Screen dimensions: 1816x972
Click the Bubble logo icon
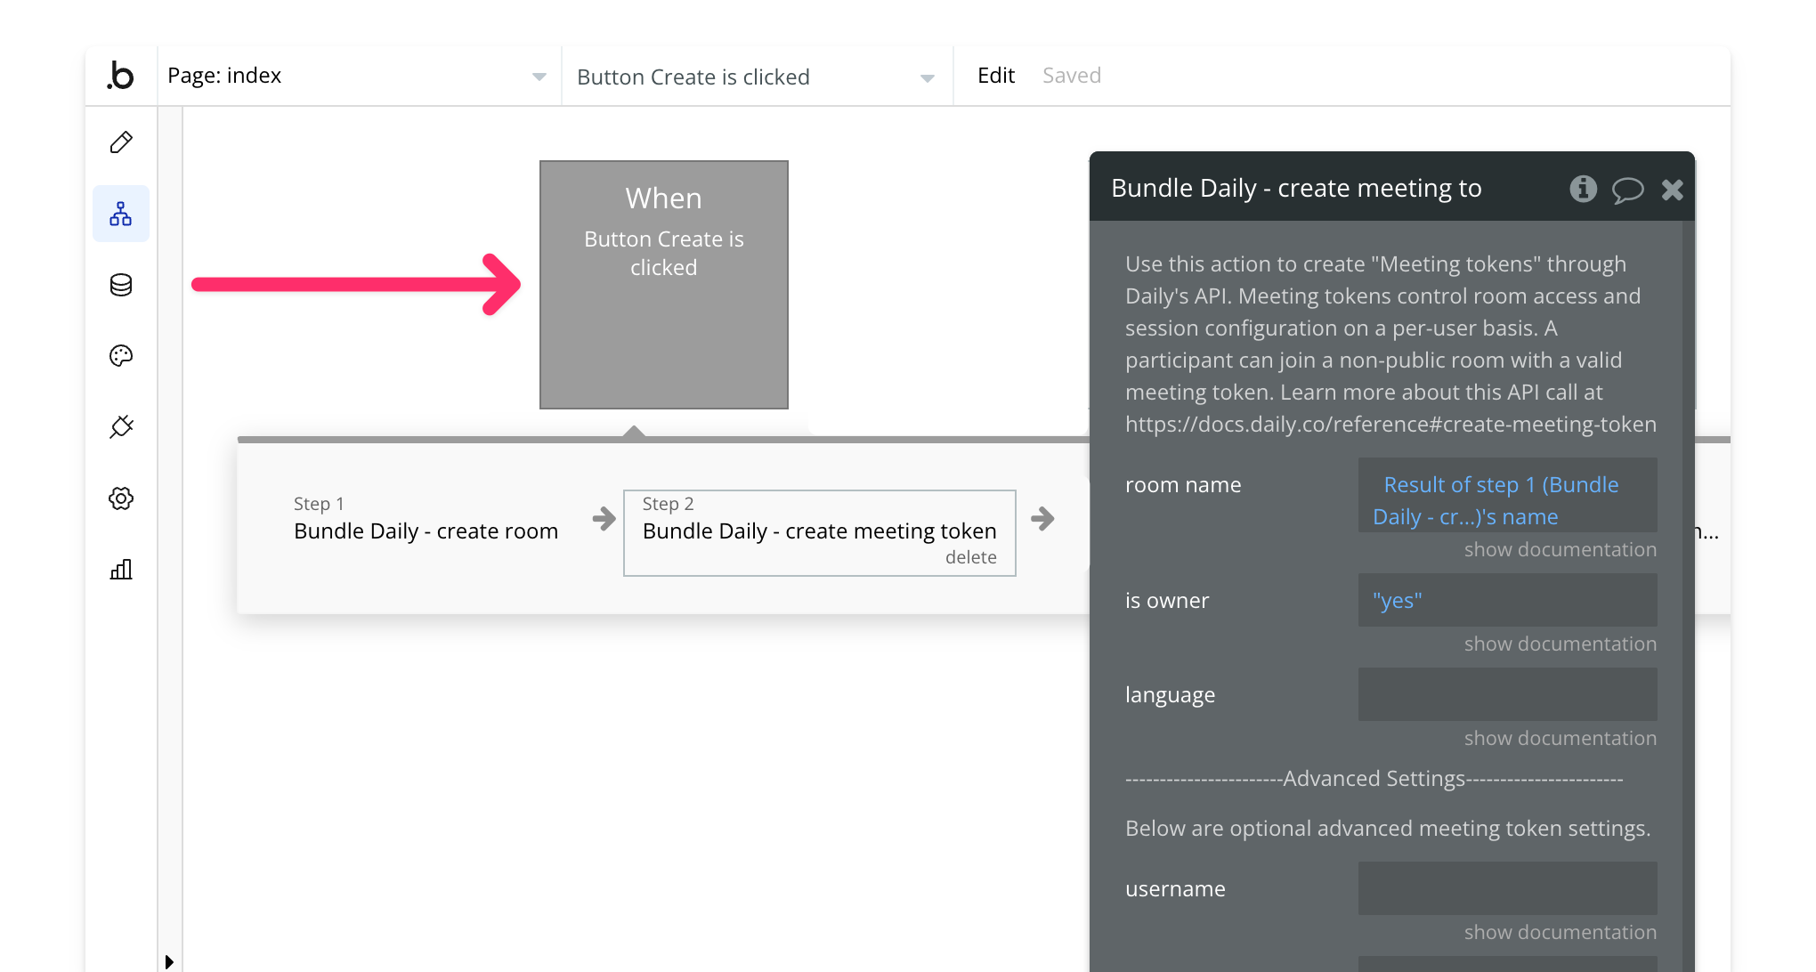click(121, 77)
